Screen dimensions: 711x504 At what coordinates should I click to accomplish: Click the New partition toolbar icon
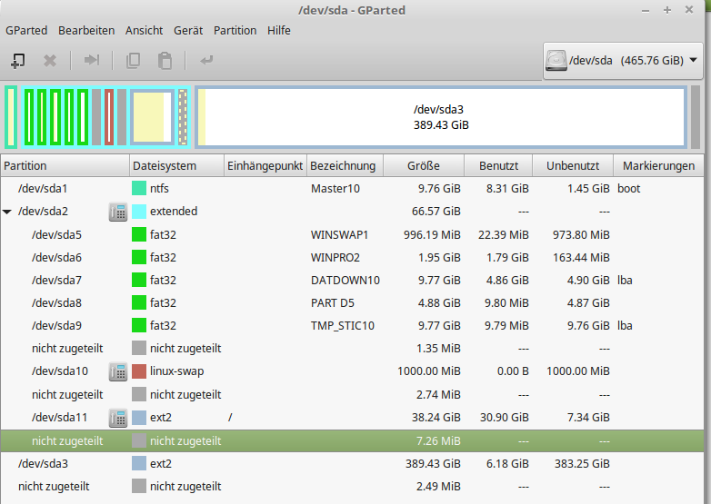click(x=17, y=61)
